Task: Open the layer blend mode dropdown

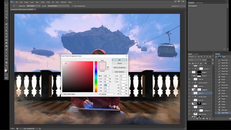Action: pyautogui.click(x=195, y=60)
